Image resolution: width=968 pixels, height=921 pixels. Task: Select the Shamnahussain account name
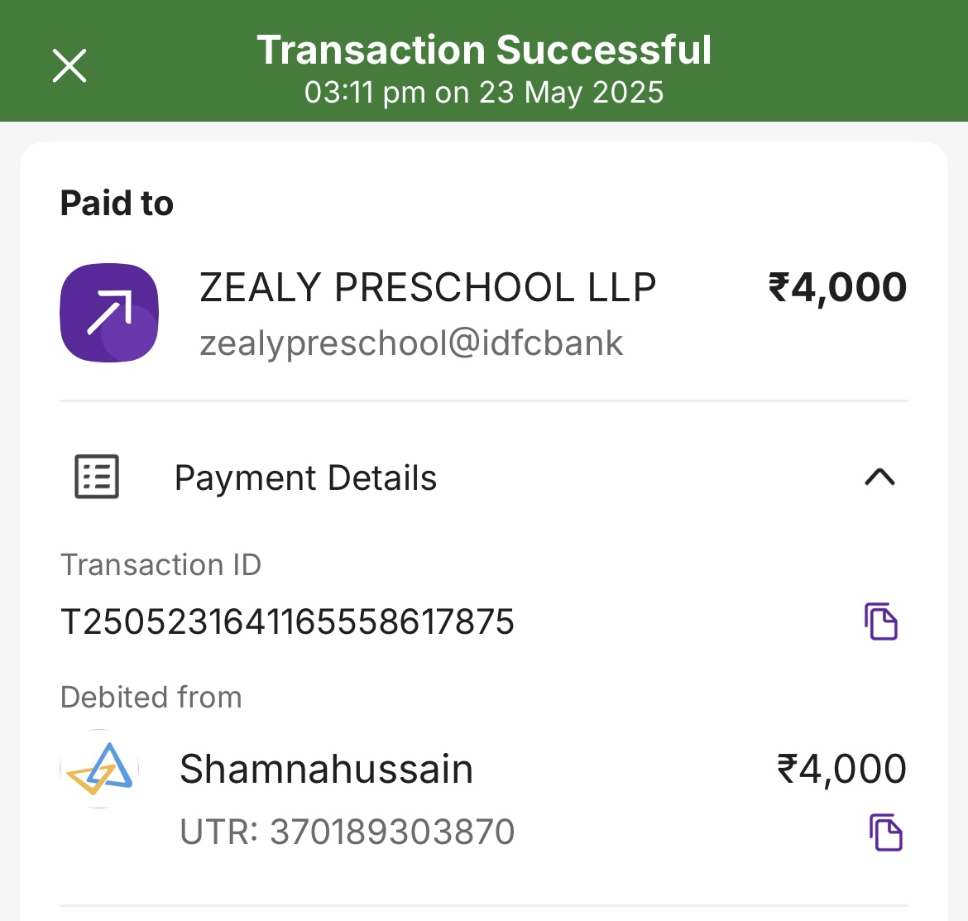pos(326,769)
